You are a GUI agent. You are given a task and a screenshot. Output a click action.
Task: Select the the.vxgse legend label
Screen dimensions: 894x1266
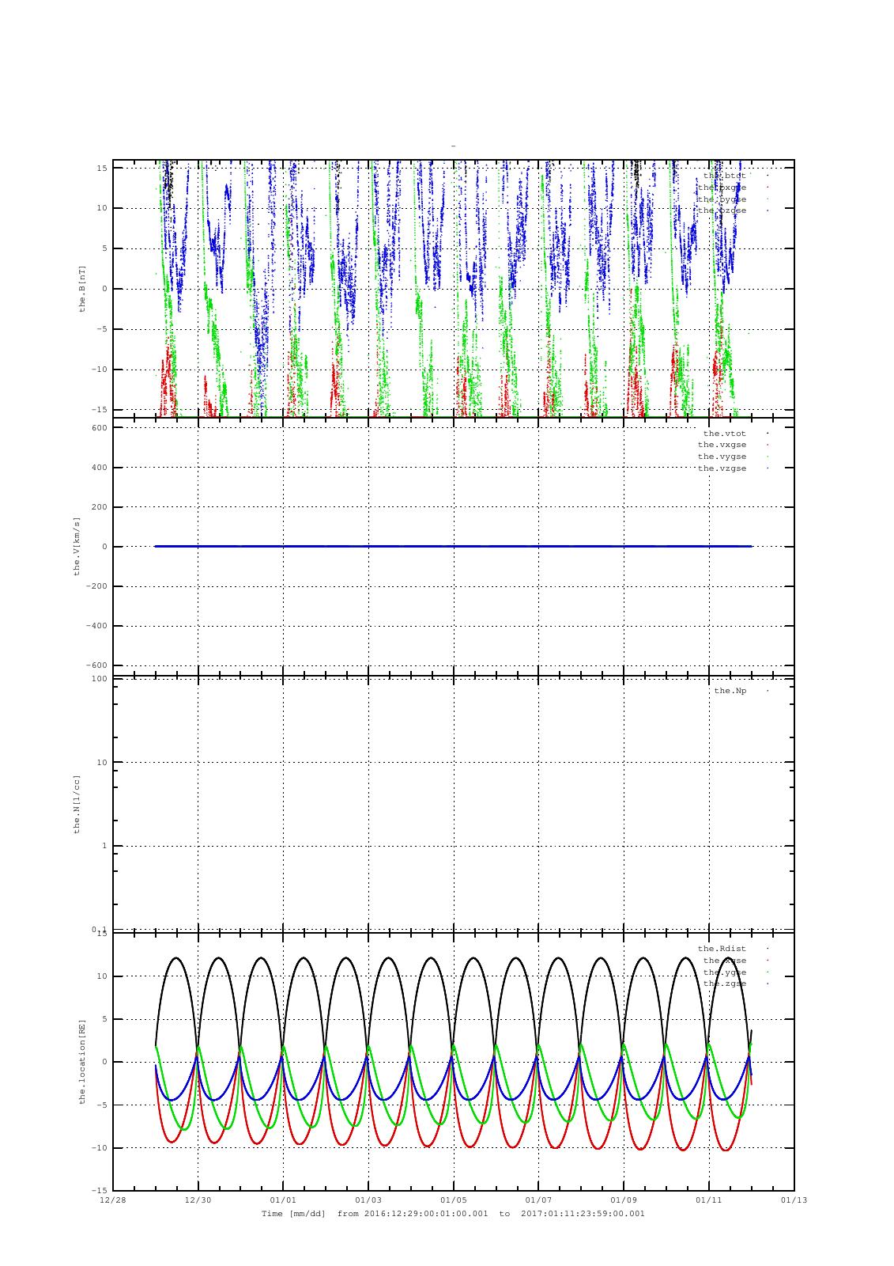pos(722,445)
